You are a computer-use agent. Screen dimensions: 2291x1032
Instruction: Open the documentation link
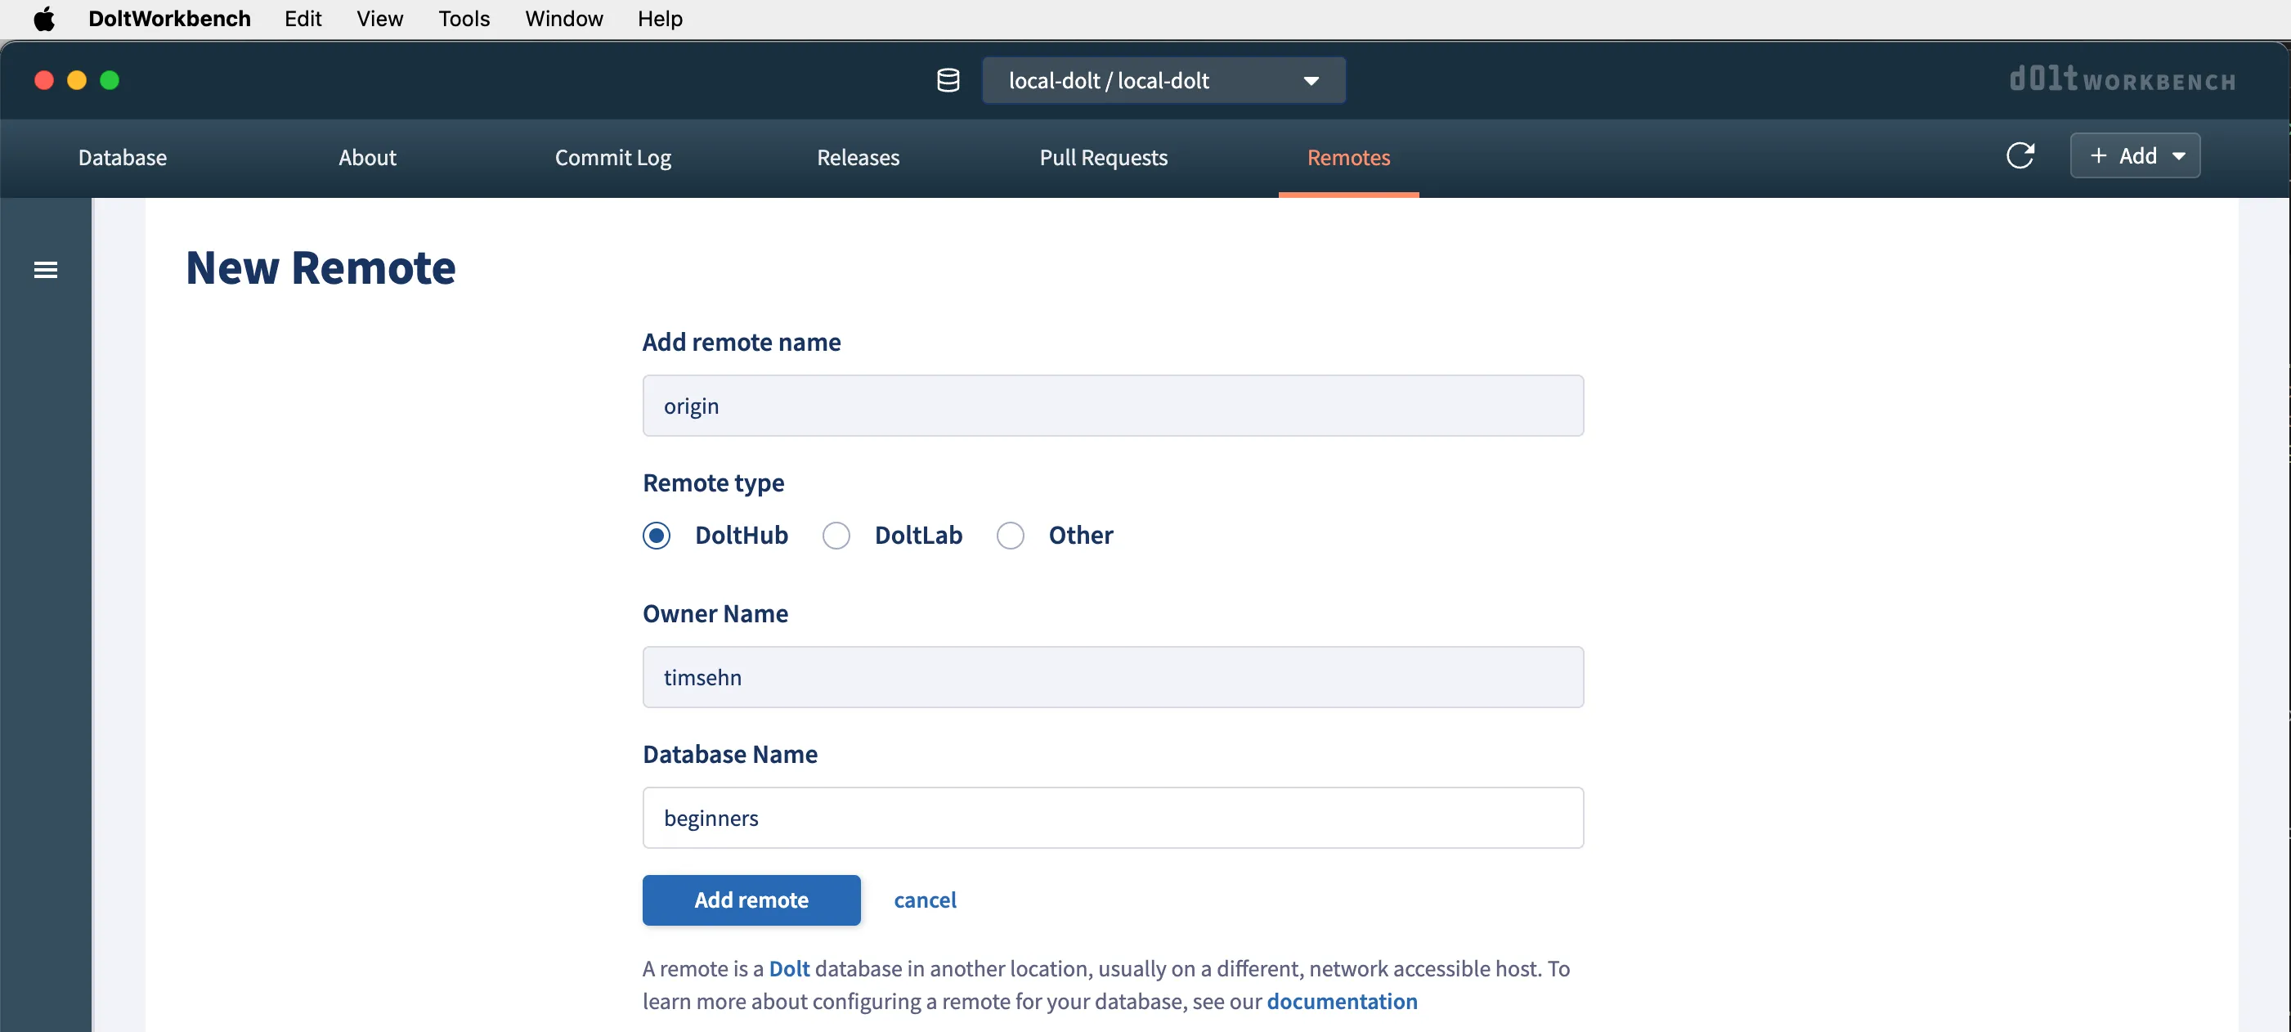1341,1001
